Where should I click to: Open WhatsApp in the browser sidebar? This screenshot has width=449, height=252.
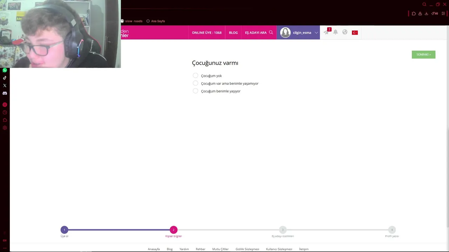tap(5, 70)
